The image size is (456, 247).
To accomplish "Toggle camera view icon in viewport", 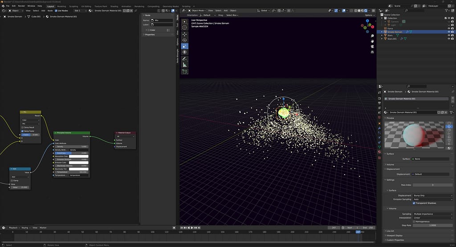I will [x=372, y=47].
